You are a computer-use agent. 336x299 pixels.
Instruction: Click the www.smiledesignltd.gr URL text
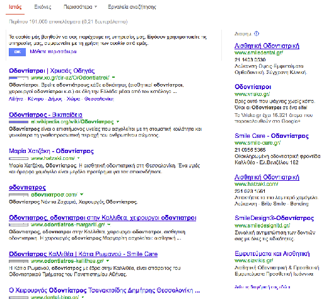262,226
